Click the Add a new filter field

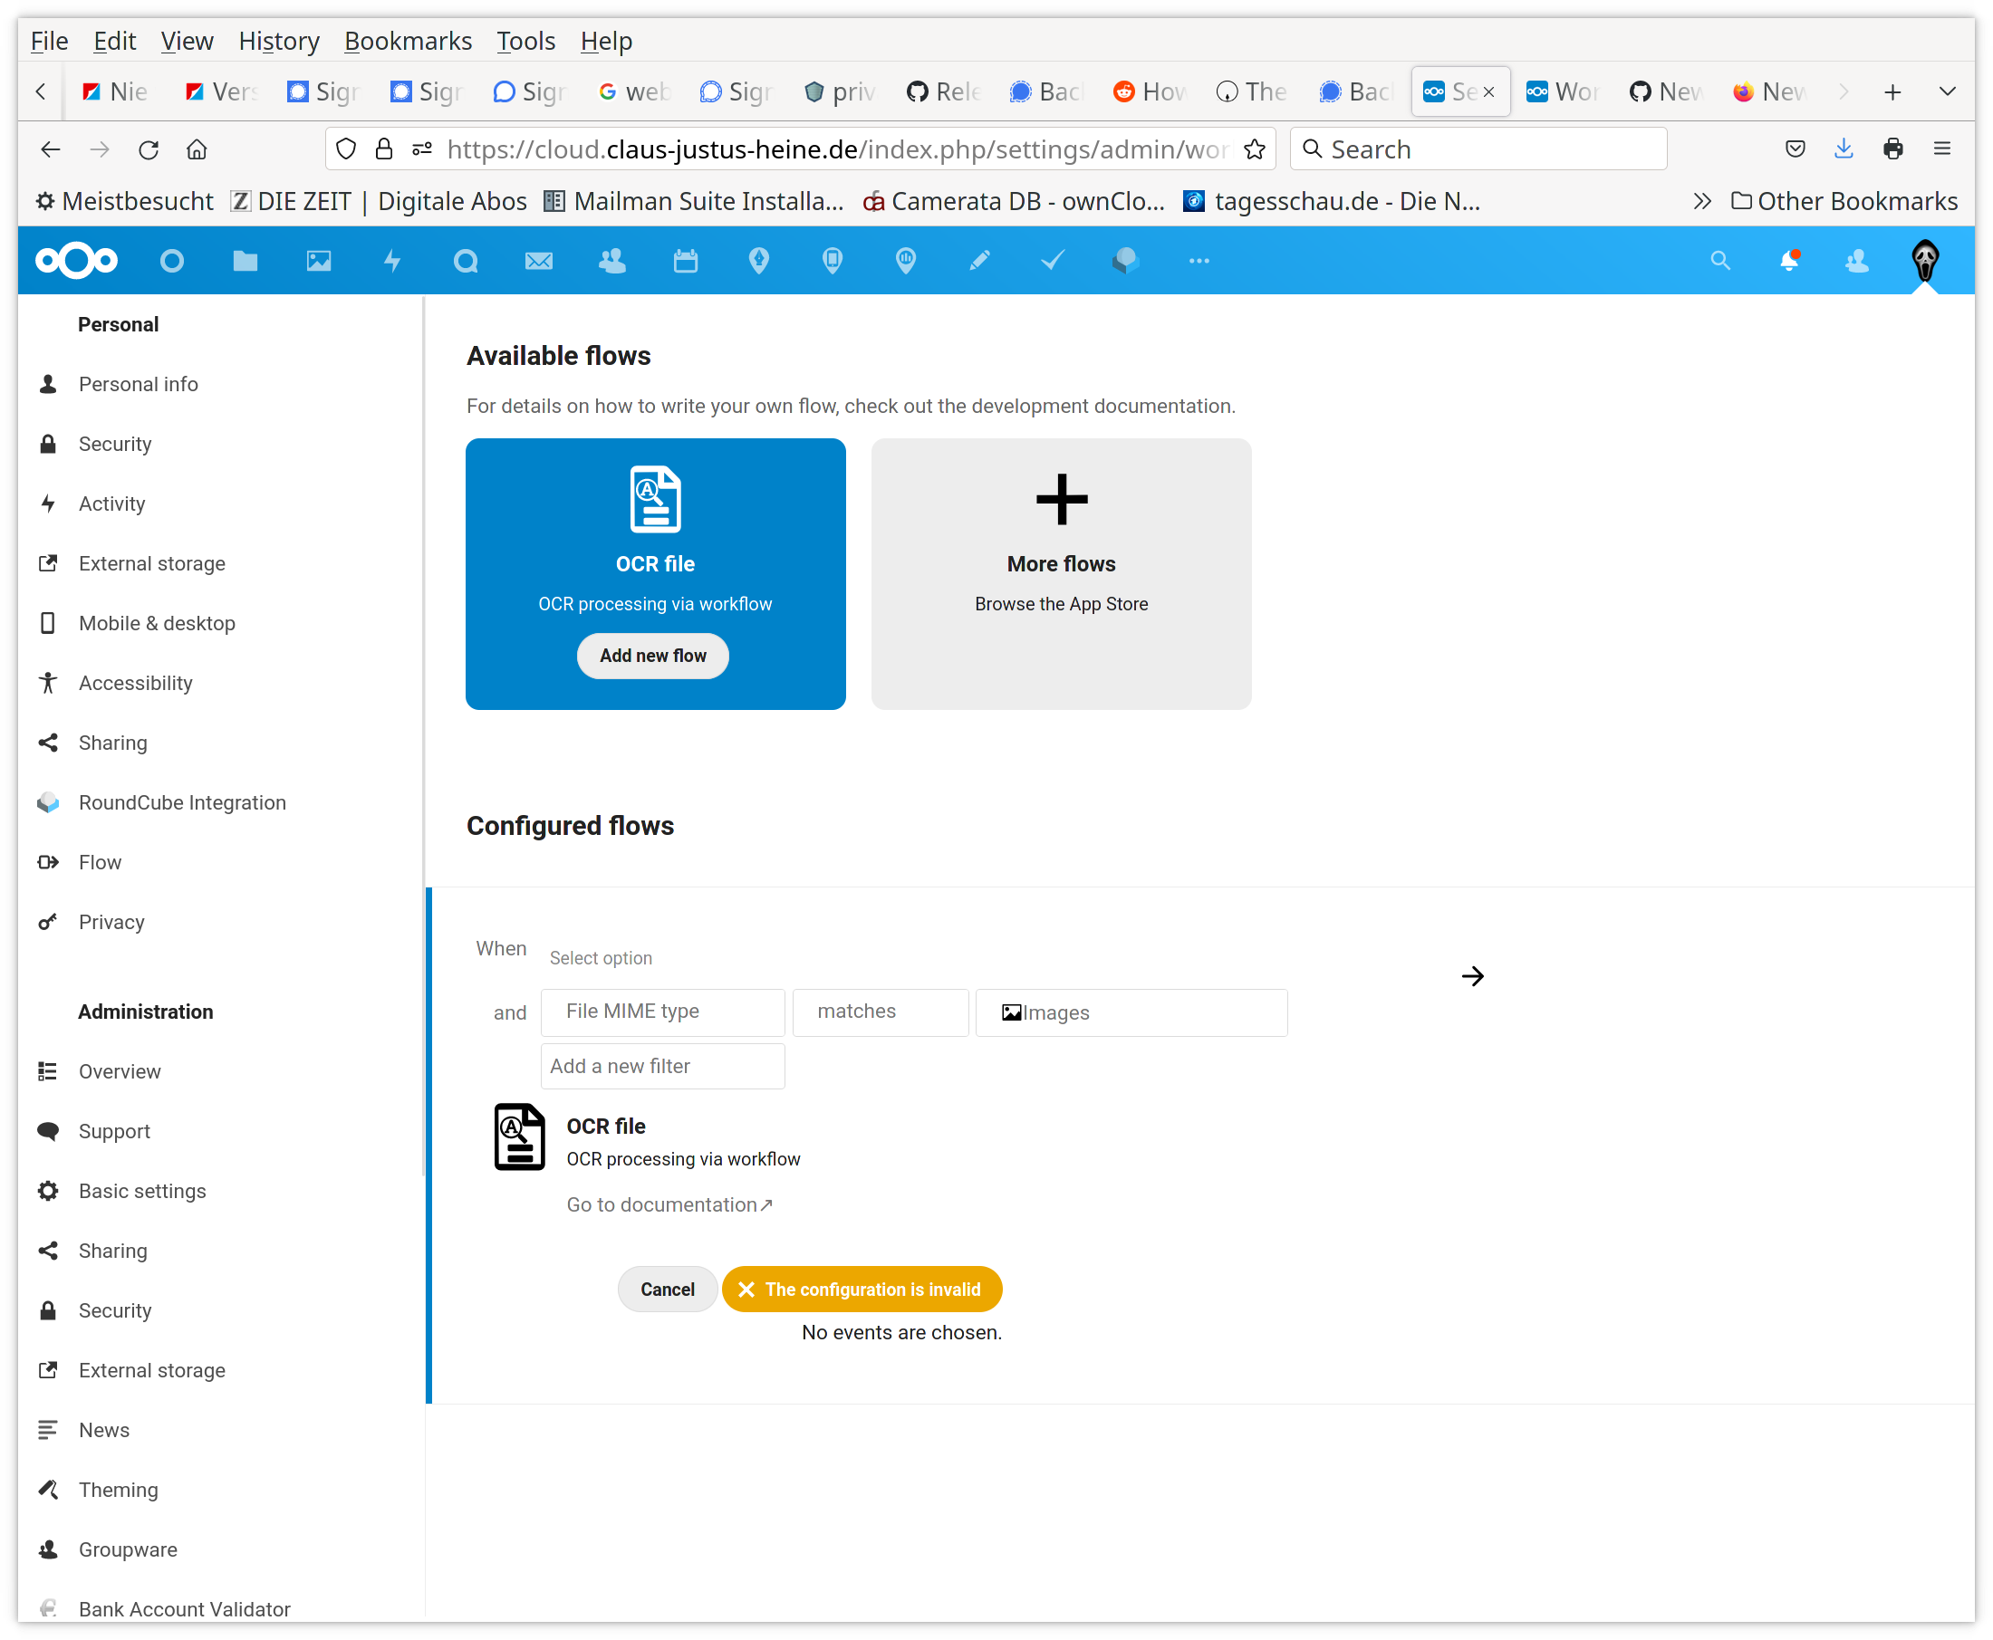(662, 1067)
